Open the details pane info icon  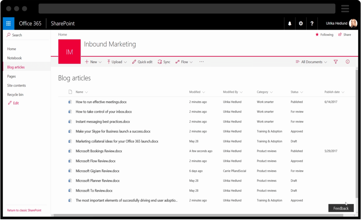[x=347, y=62]
